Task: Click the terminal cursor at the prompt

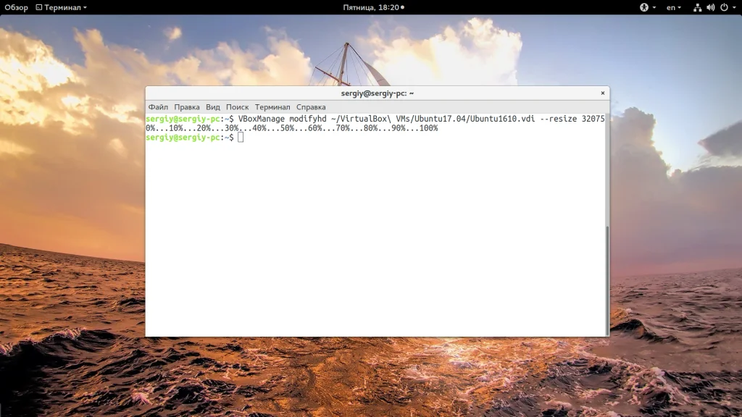Action: [241, 137]
